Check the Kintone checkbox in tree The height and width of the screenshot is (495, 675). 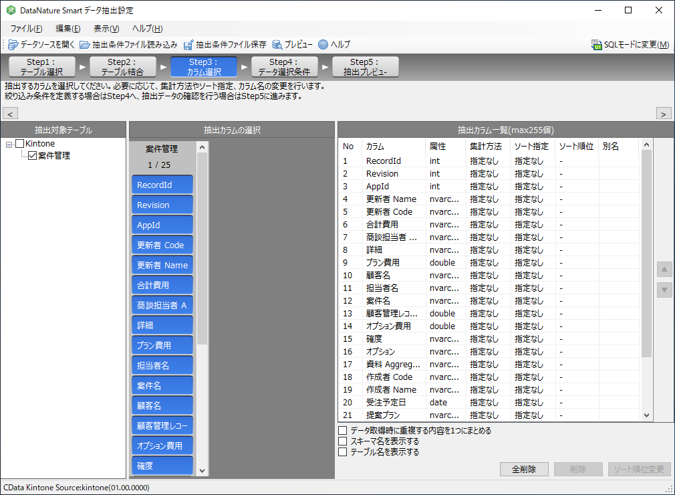tap(20, 143)
